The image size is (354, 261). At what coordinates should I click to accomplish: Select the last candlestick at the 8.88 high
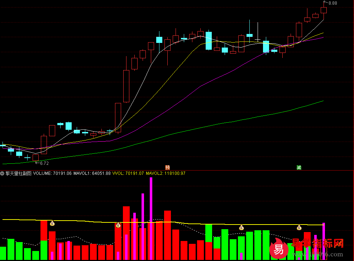324,10
